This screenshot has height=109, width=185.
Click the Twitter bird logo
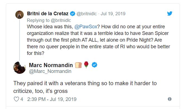click(170, 13)
